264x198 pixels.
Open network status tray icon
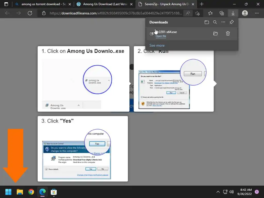(x=225, y=192)
